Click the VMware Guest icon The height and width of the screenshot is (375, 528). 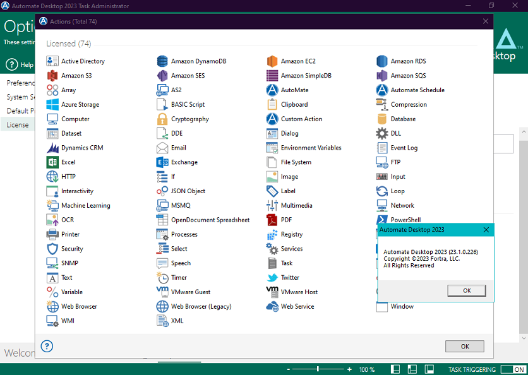(162, 292)
